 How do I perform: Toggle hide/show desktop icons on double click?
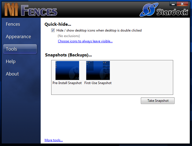pyautogui.click(x=53, y=30)
